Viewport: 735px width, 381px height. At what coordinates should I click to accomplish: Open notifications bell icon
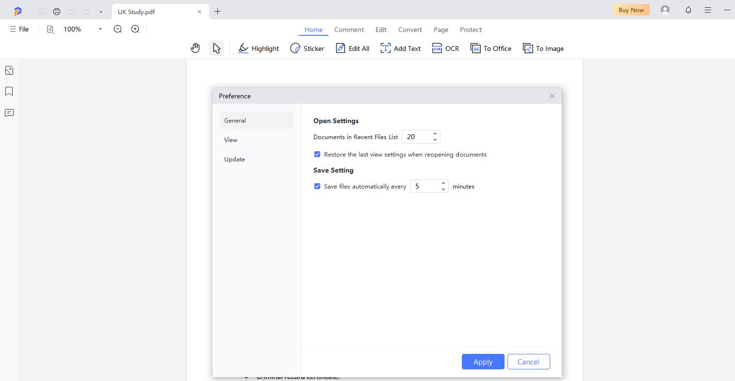tap(688, 10)
